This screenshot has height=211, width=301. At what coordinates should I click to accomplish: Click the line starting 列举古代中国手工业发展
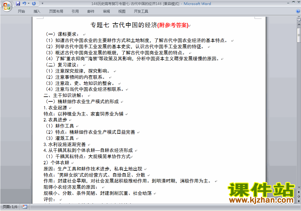125,46
